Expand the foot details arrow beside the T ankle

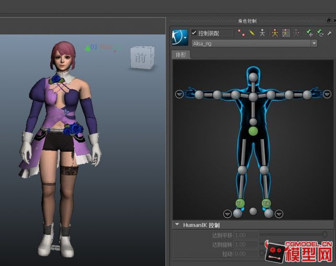tap(227, 213)
